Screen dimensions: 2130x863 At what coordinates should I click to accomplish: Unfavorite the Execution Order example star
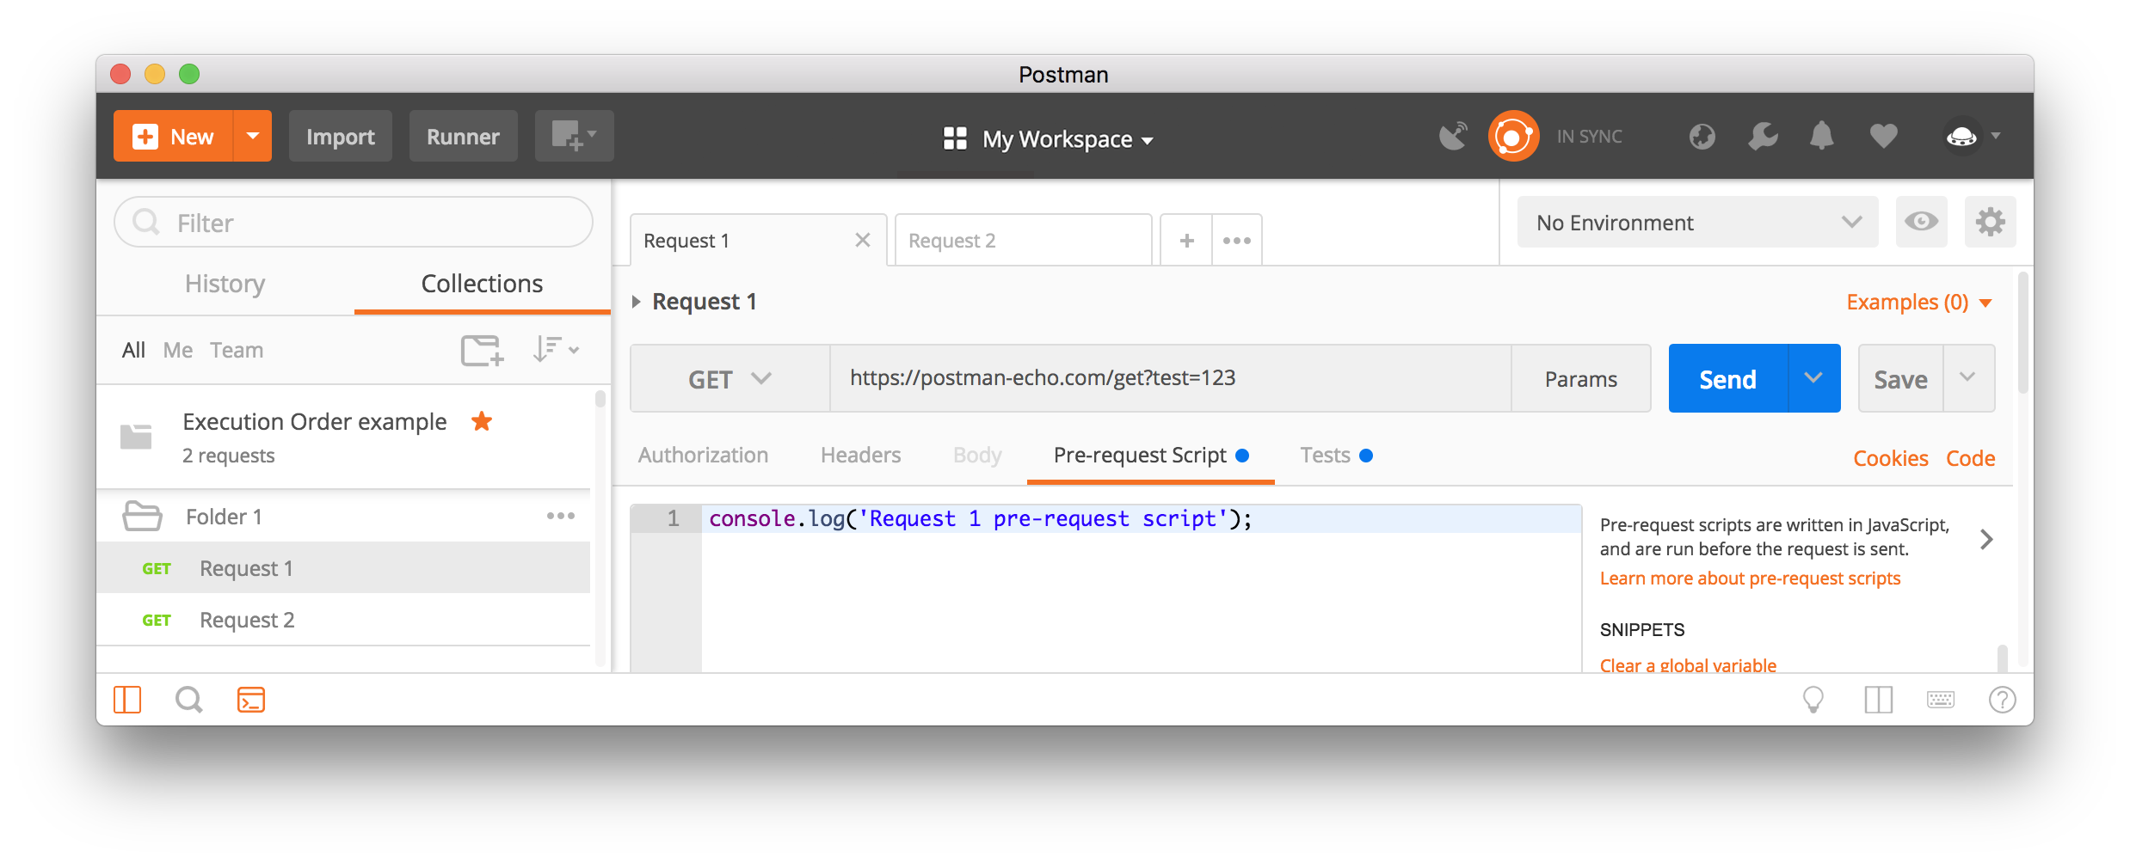[x=482, y=421]
